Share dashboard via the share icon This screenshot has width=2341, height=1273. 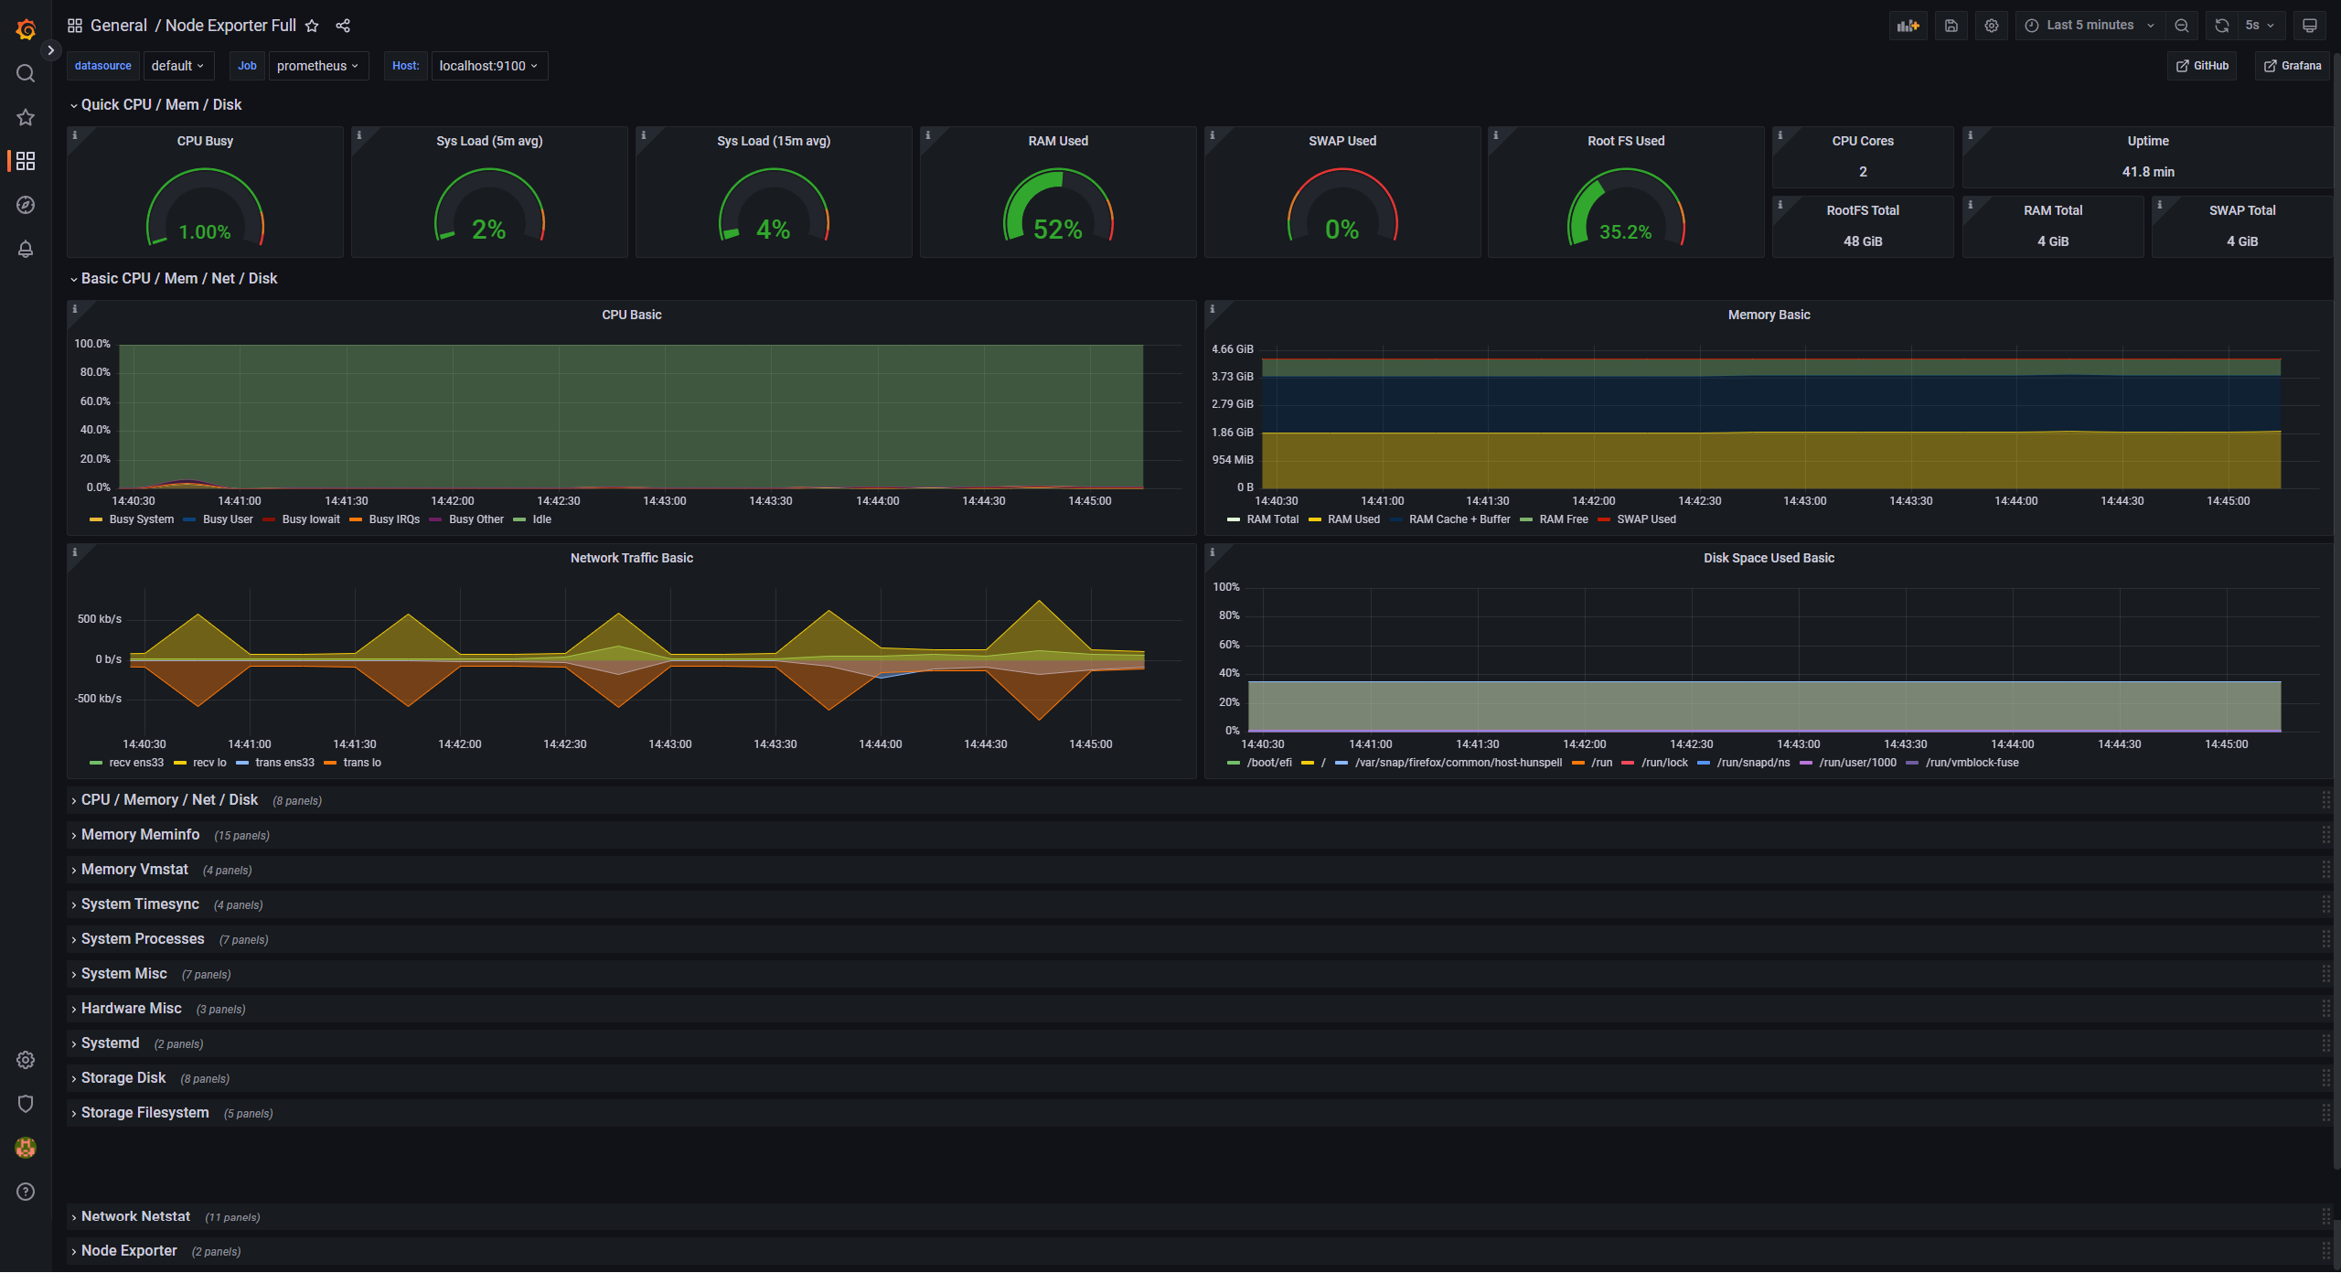click(x=343, y=26)
